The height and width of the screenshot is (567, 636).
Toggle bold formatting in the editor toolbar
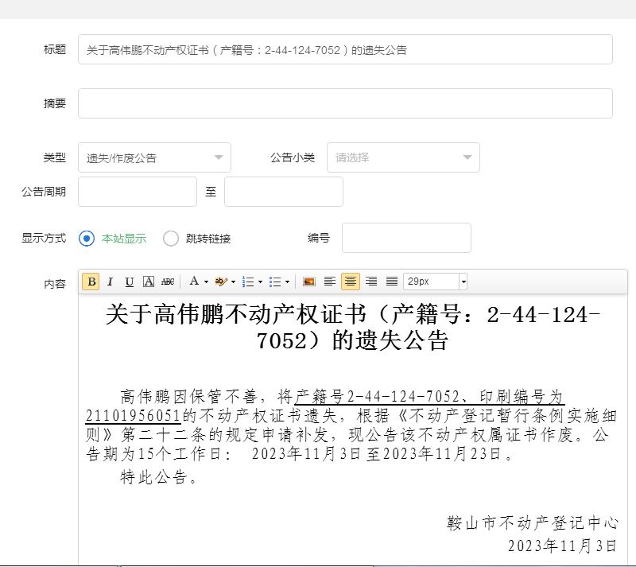91,282
